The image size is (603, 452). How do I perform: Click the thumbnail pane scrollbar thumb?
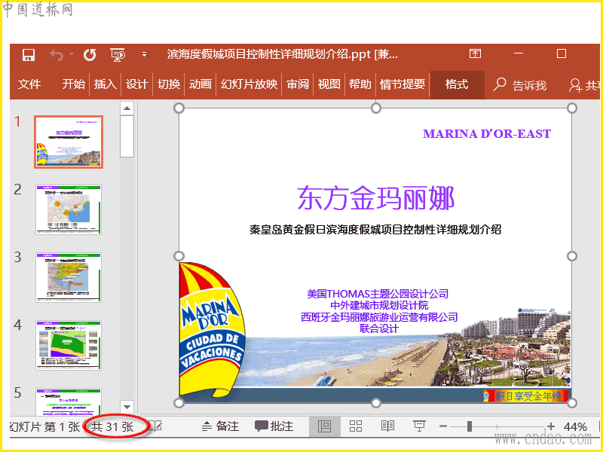[127, 136]
